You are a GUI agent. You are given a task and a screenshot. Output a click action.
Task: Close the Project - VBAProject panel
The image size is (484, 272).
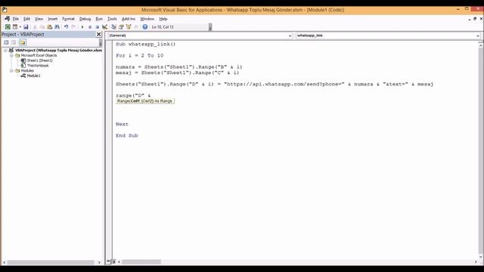coord(99,34)
